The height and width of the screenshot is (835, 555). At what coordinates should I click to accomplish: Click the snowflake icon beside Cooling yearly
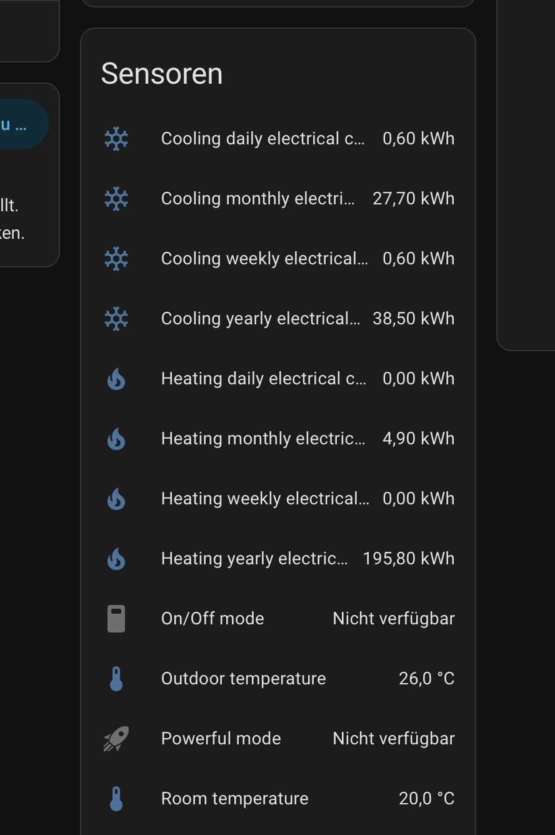116,319
